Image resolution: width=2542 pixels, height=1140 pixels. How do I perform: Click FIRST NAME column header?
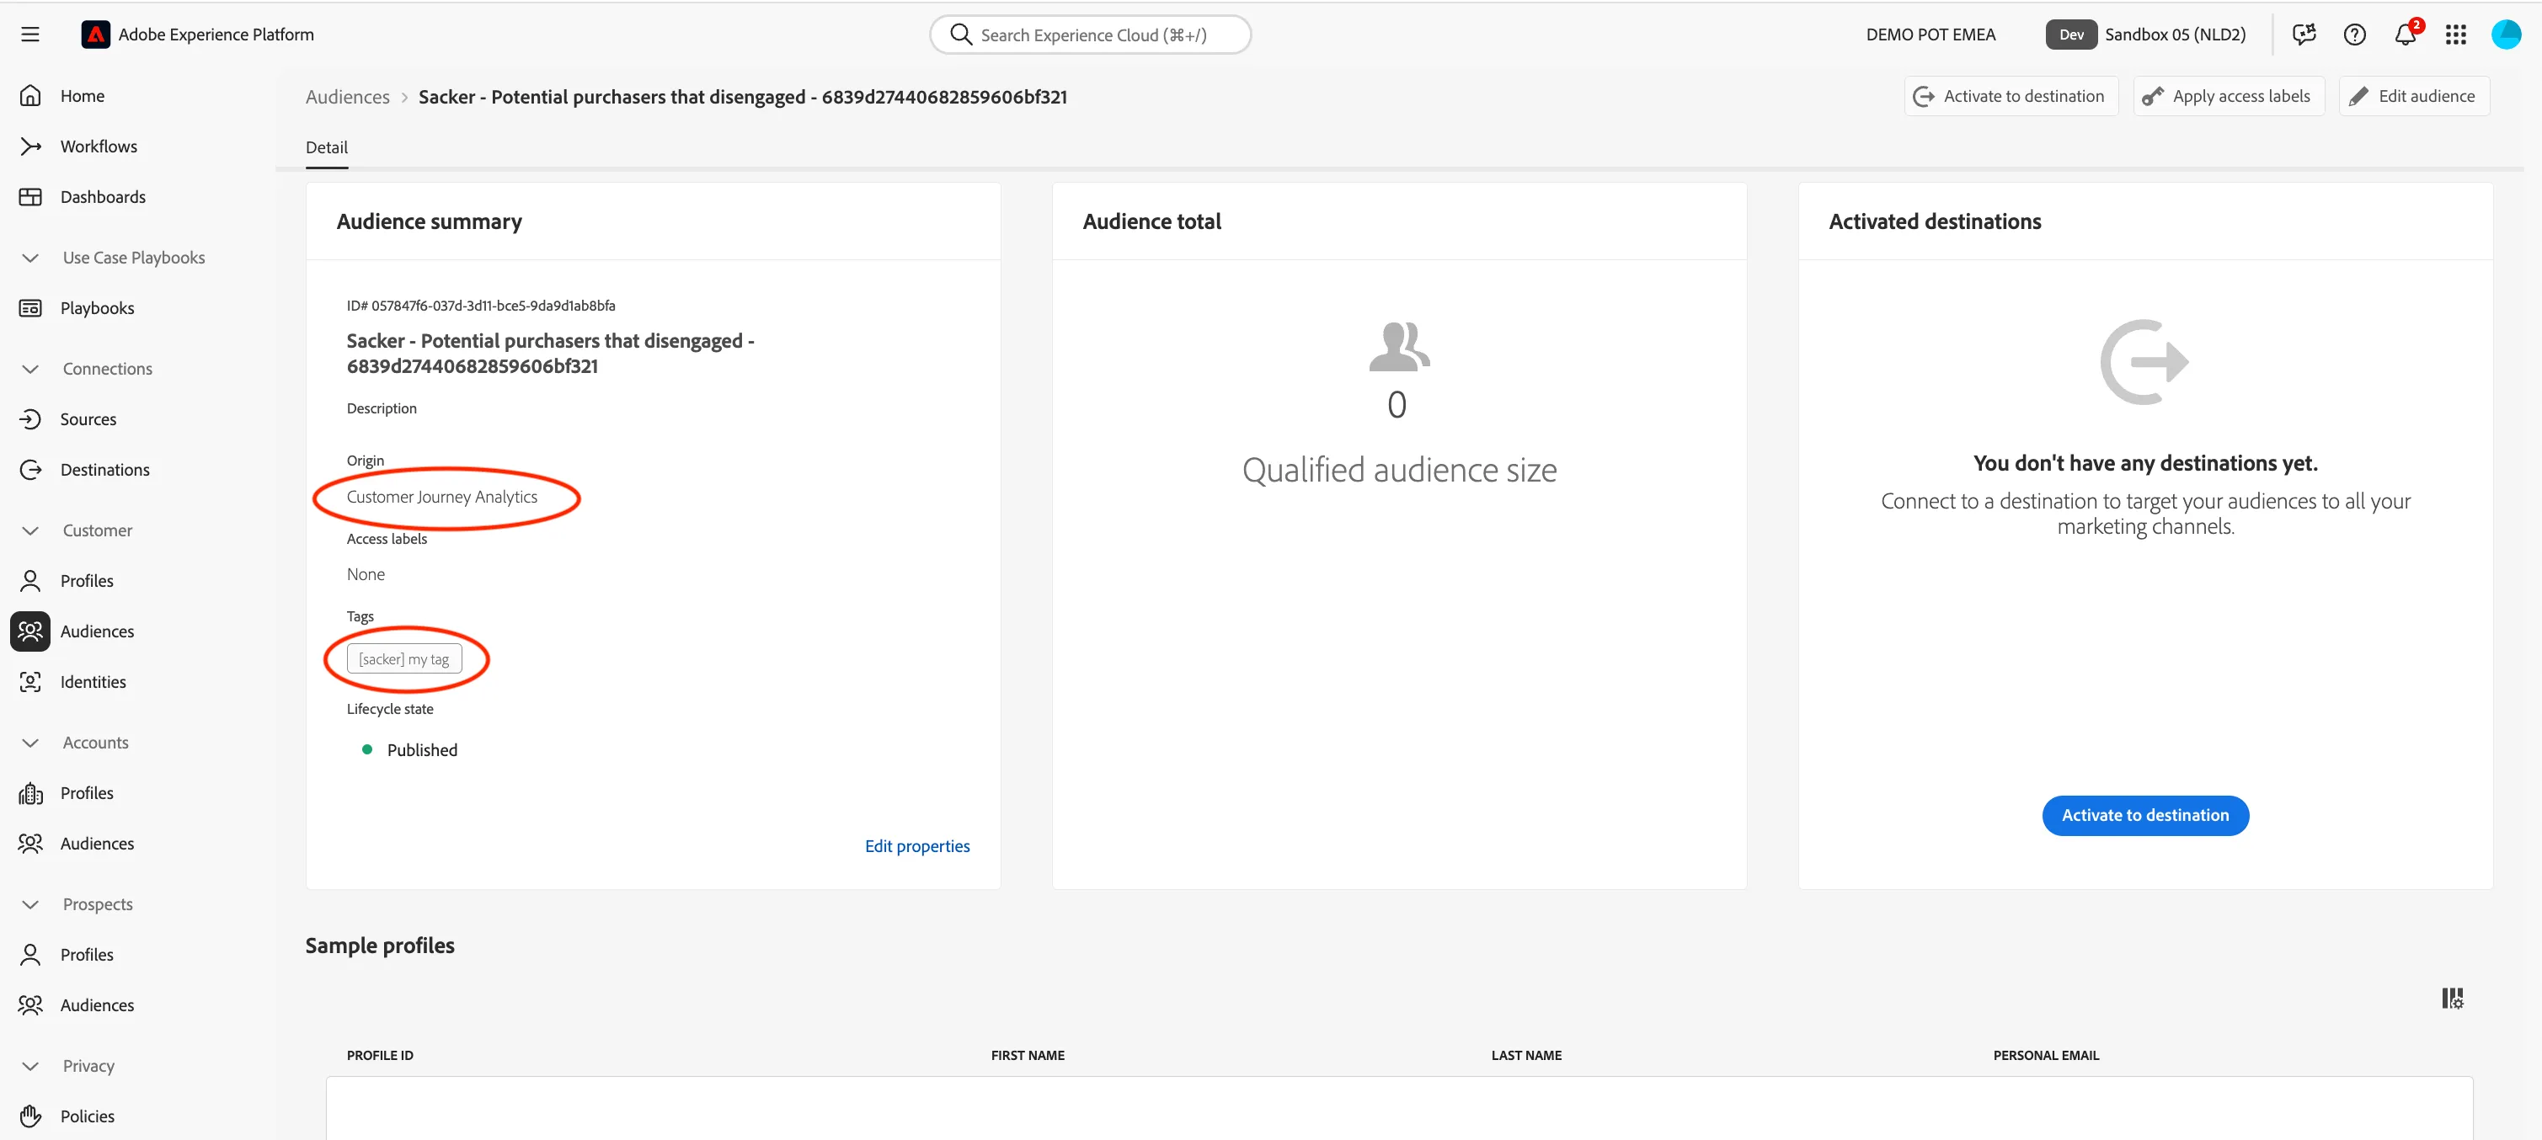click(x=1028, y=1055)
